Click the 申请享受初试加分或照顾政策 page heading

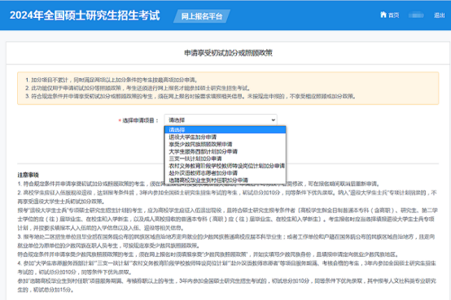click(x=228, y=53)
